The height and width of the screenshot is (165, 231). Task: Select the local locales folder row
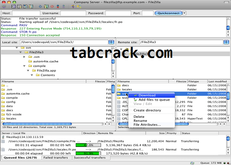click(x=56, y=118)
